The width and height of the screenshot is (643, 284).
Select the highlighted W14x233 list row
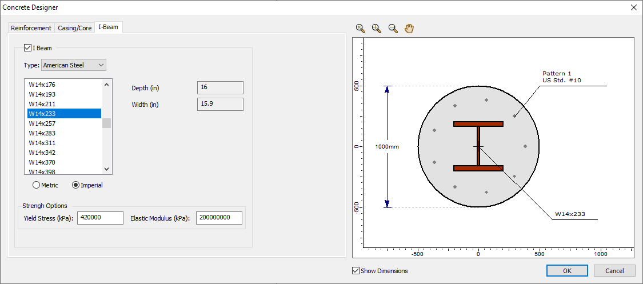tap(64, 114)
